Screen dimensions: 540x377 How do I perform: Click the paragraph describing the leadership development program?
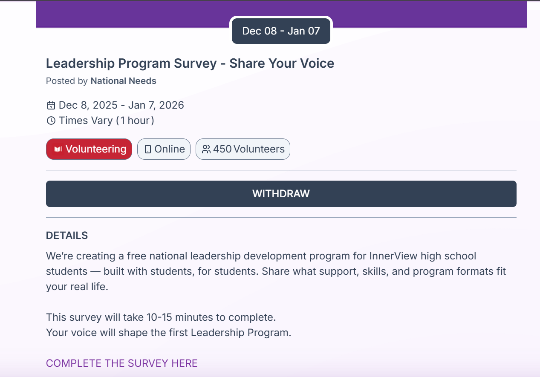(276, 271)
